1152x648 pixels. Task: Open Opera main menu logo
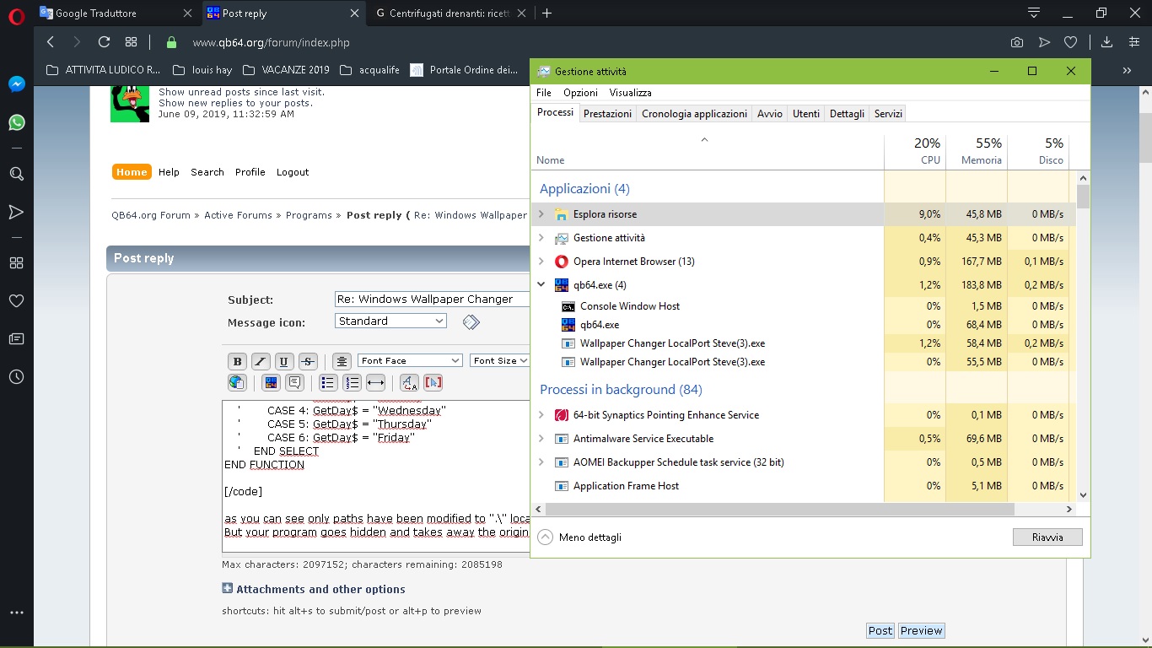(x=16, y=14)
